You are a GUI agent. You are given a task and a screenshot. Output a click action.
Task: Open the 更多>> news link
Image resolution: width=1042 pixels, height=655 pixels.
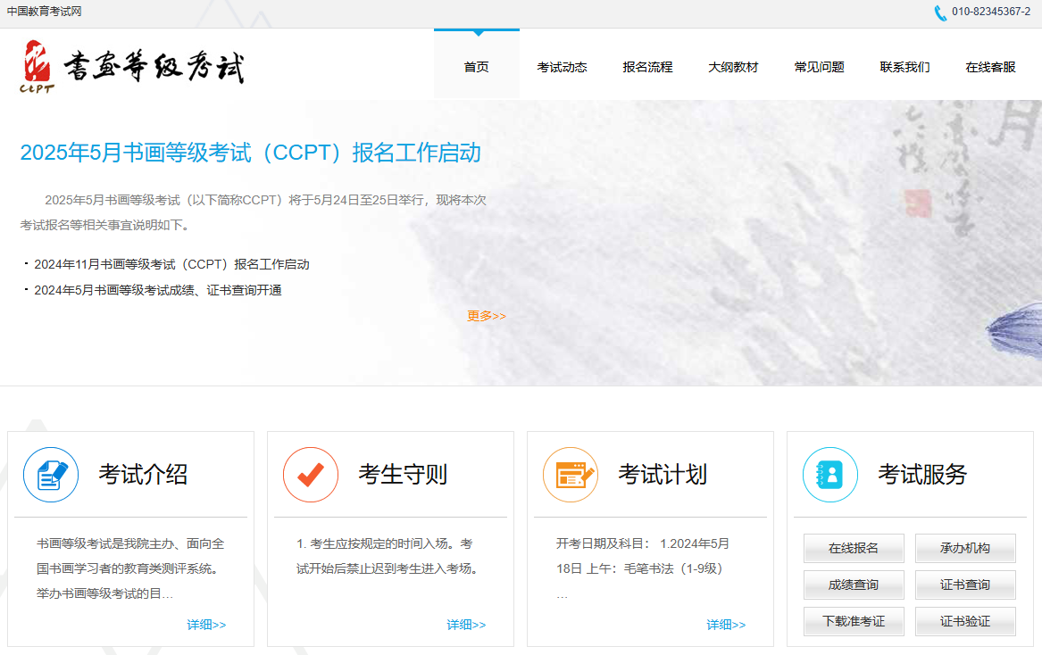(487, 316)
